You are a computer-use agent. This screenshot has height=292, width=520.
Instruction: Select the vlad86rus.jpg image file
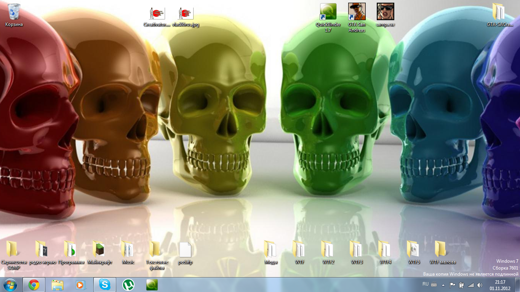186,17
